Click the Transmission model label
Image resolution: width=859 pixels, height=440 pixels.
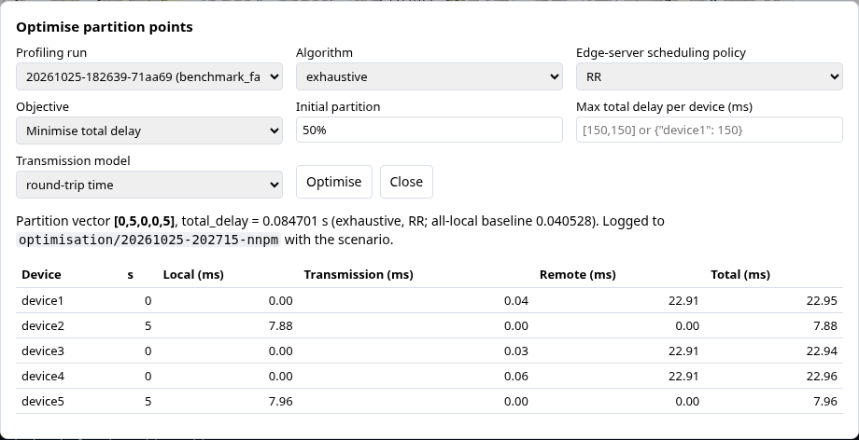coord(73,160)
